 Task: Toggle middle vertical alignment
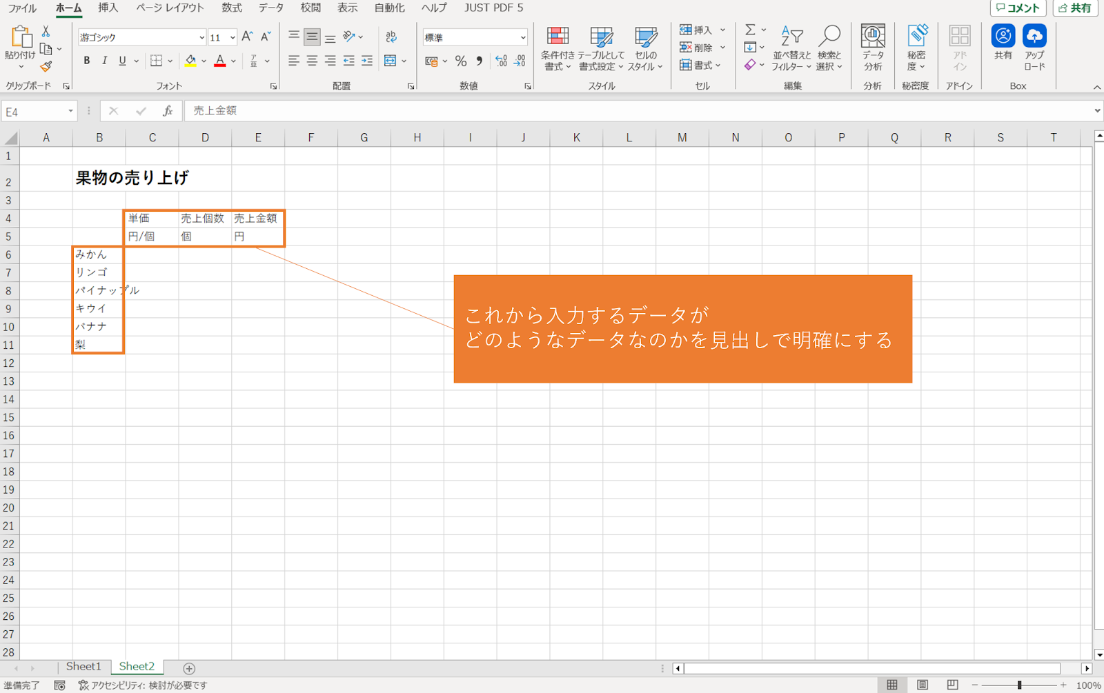(x=312, y=37)
